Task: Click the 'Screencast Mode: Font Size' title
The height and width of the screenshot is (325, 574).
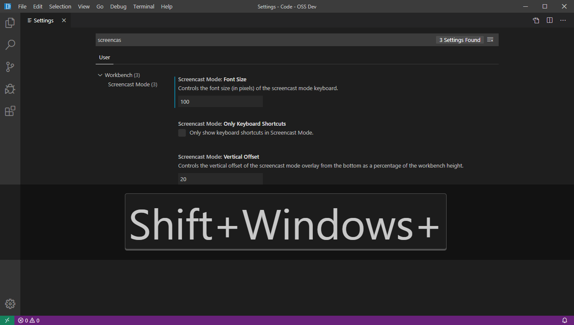Action: tap(212, 79)
